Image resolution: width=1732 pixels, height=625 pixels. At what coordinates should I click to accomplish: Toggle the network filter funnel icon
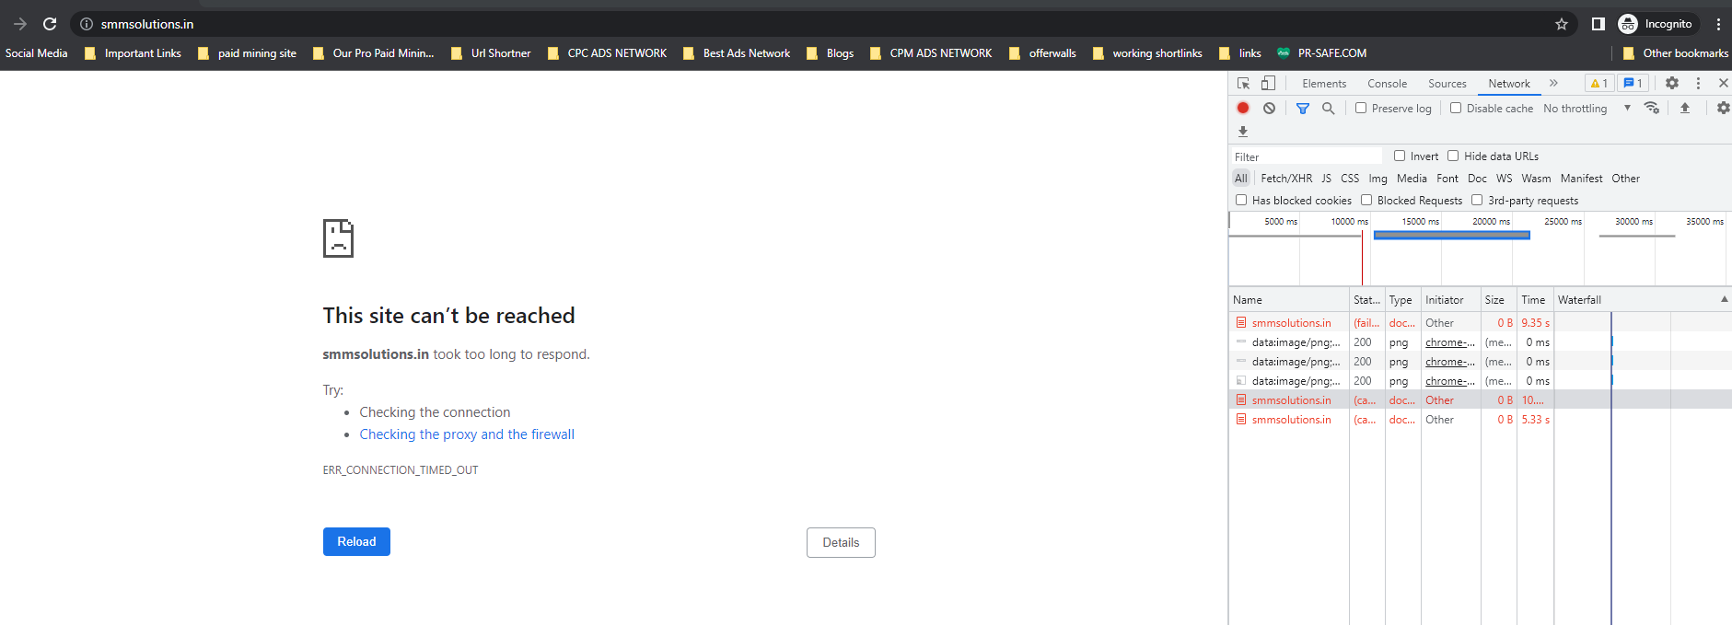1303,108
